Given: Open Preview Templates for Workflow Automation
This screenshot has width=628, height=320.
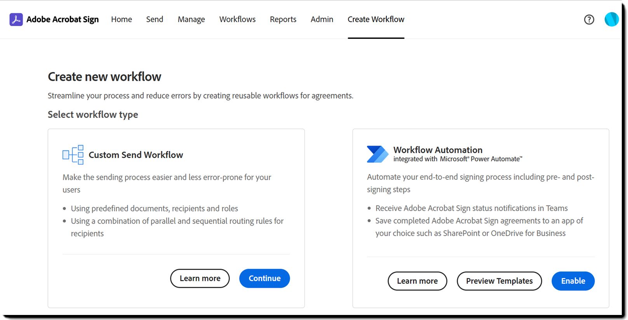Looking at the screenshot, I should 499,281.
